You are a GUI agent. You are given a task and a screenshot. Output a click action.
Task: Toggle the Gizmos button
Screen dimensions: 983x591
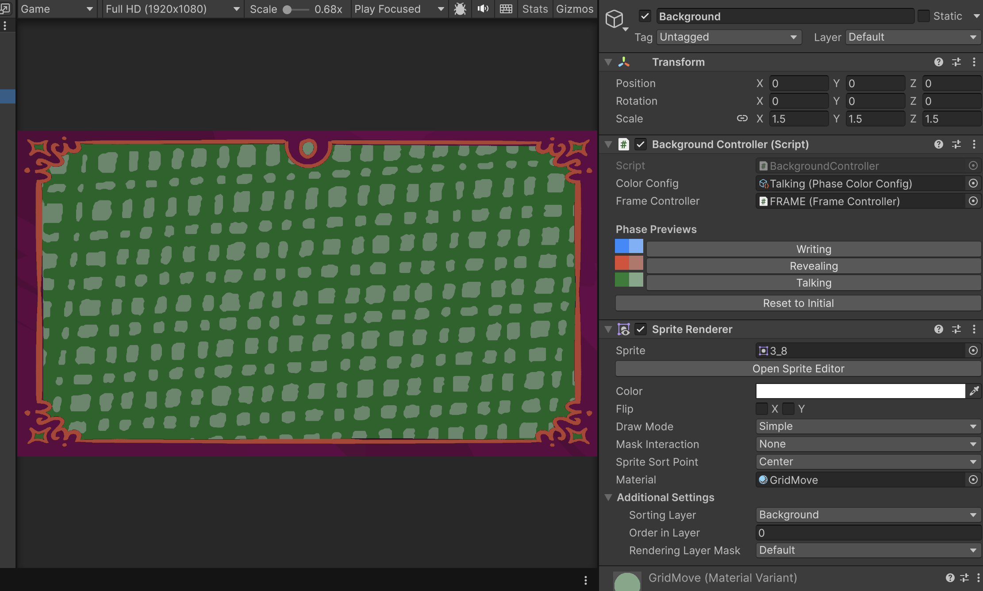click(575, 9)
